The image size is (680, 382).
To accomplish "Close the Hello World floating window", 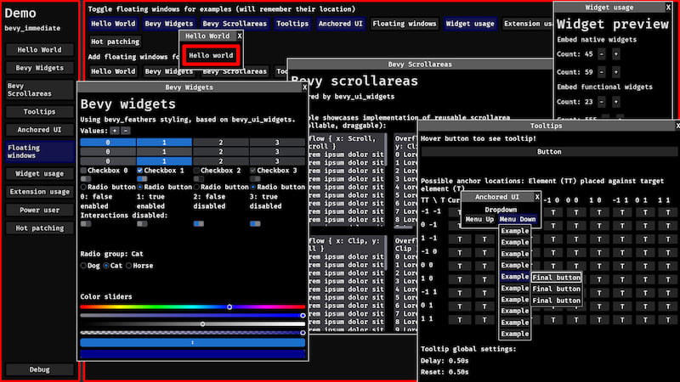I will (x=239, y=36).
